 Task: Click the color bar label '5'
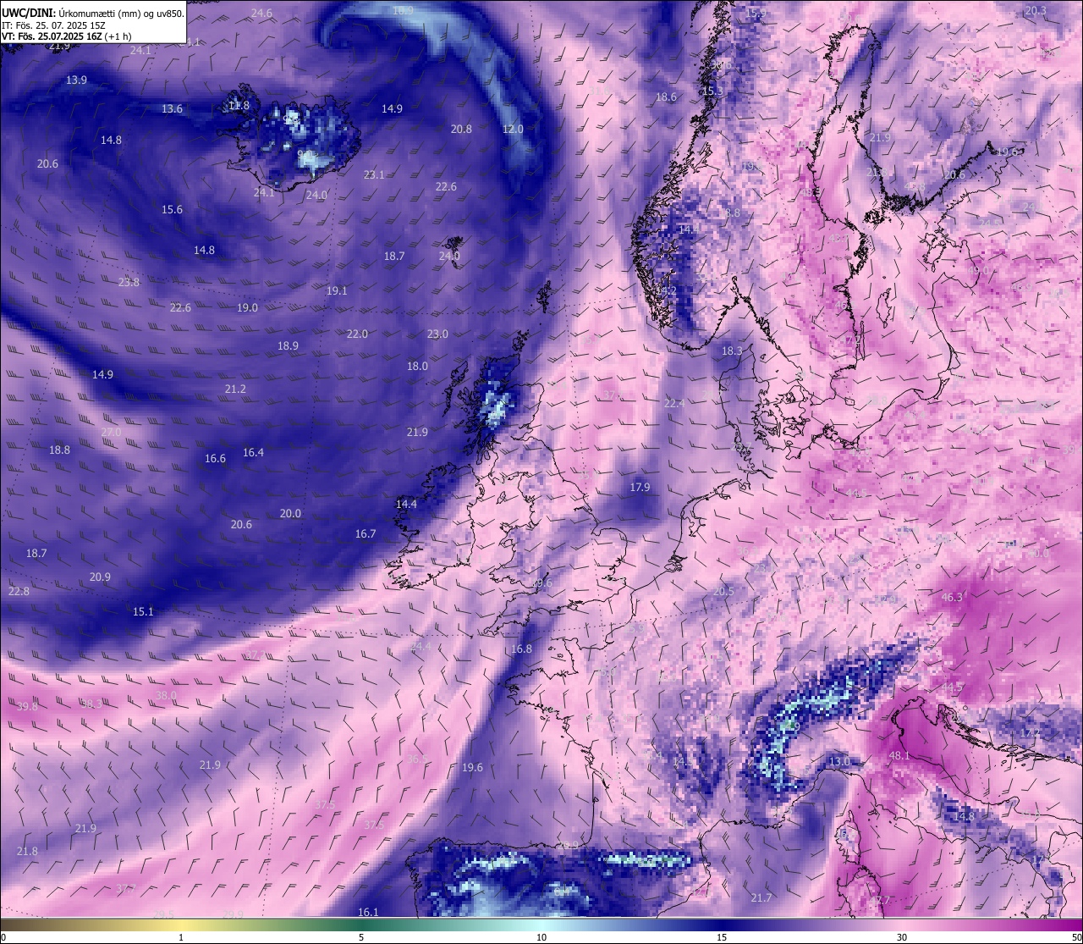361,937
